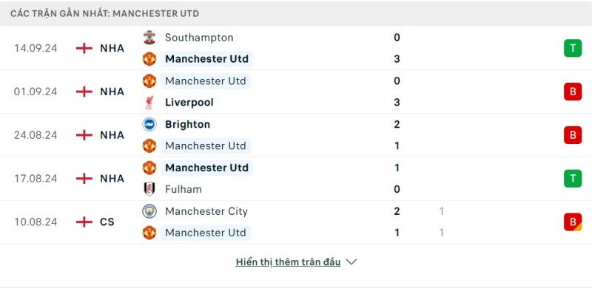Open the Liverpool team link

pyautogui.click(x=189, y=103)
